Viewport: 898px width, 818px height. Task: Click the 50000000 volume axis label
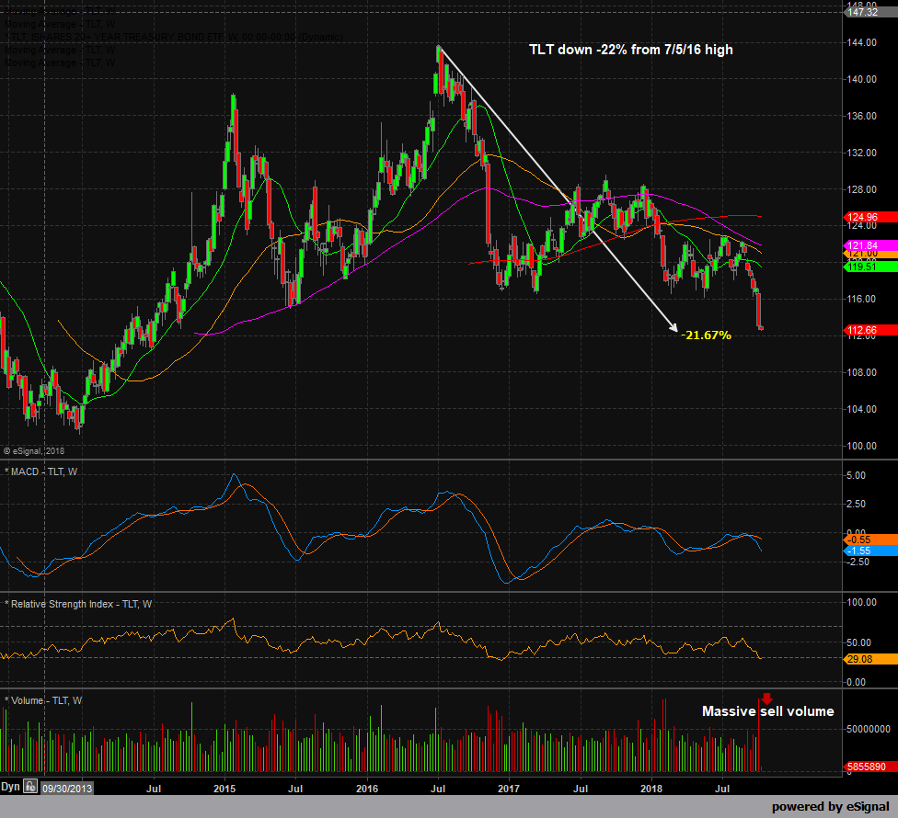pyautogui.click(x=869, y=729)
